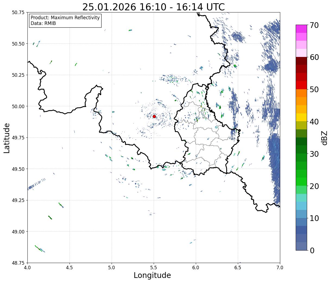Click the colorbar tick label 50
331x282 pixels.
click(314, 89)
